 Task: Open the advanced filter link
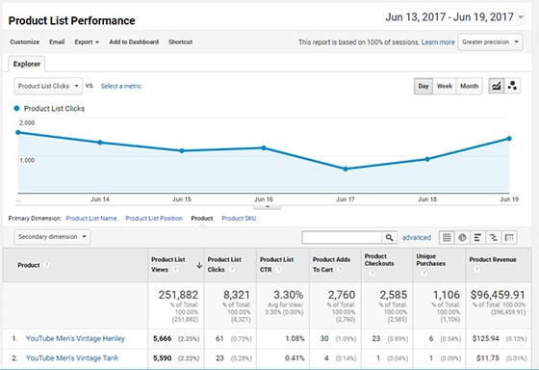417,237
